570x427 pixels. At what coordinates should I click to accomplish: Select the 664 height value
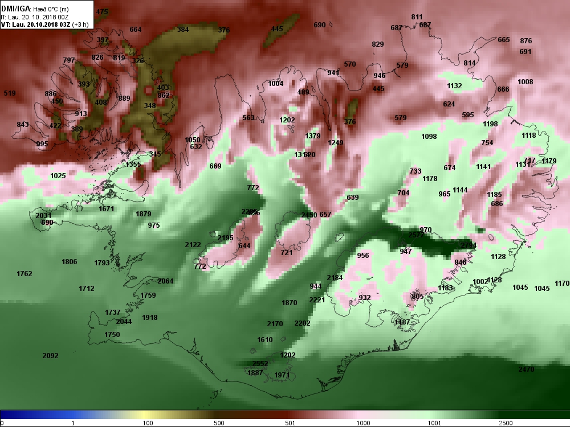[136, 30]
